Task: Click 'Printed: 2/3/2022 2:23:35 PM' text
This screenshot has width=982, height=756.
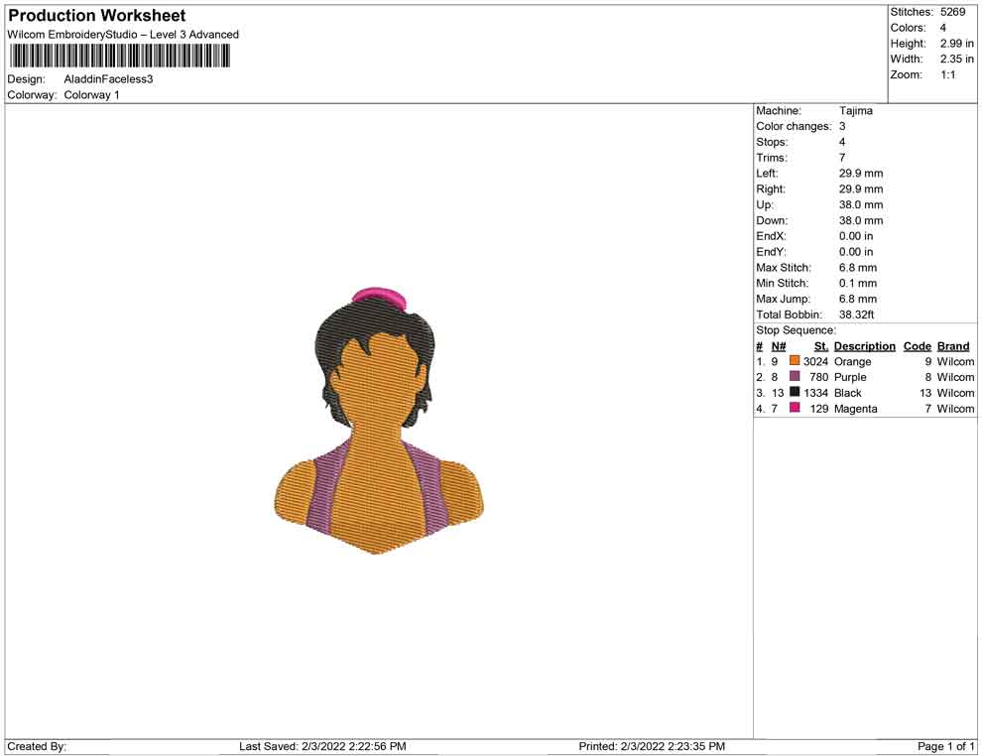Action: pos(652,746)
